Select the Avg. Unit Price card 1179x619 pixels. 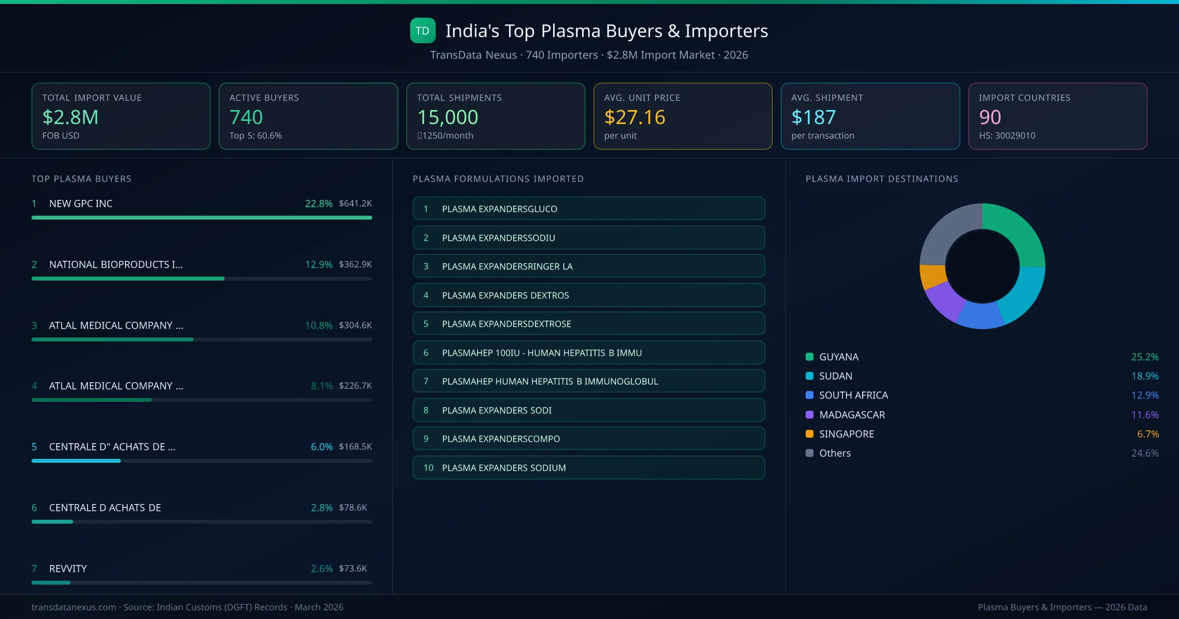pos(683,116)
